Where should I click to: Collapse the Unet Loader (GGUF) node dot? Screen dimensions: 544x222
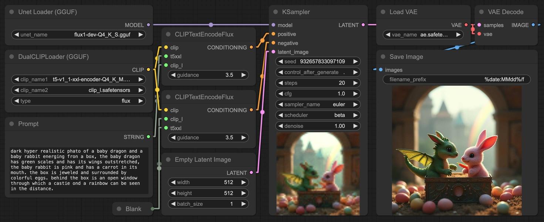(11, 12)
